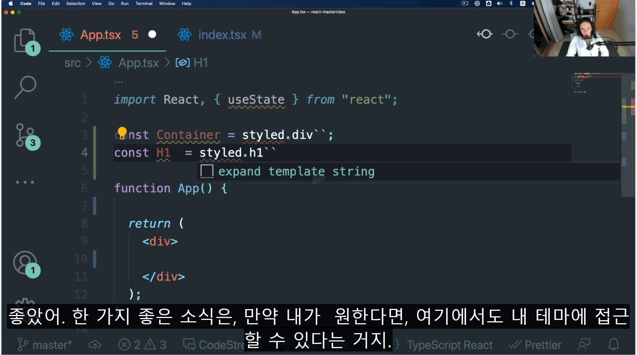Image resolution: width=637 pixels, height=355 pixels.
Task: Click the master* git branch status item
Action: point(45,345)
